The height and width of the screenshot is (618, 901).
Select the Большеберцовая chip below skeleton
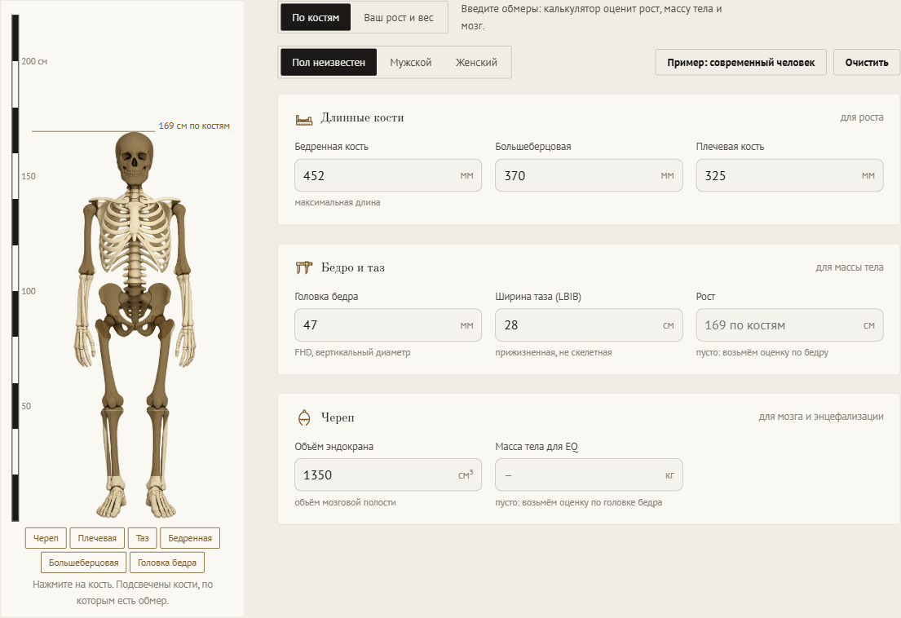coord(83,563)
